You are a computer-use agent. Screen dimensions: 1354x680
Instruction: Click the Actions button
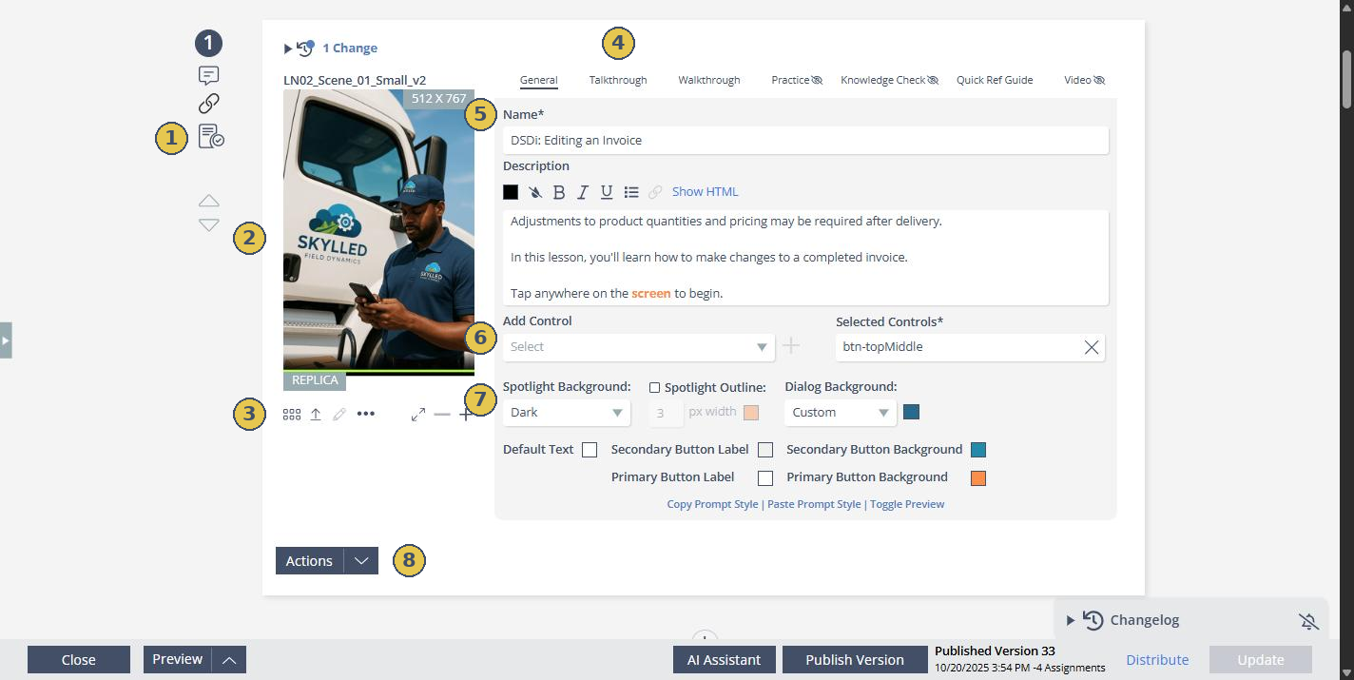coord(310,561)
